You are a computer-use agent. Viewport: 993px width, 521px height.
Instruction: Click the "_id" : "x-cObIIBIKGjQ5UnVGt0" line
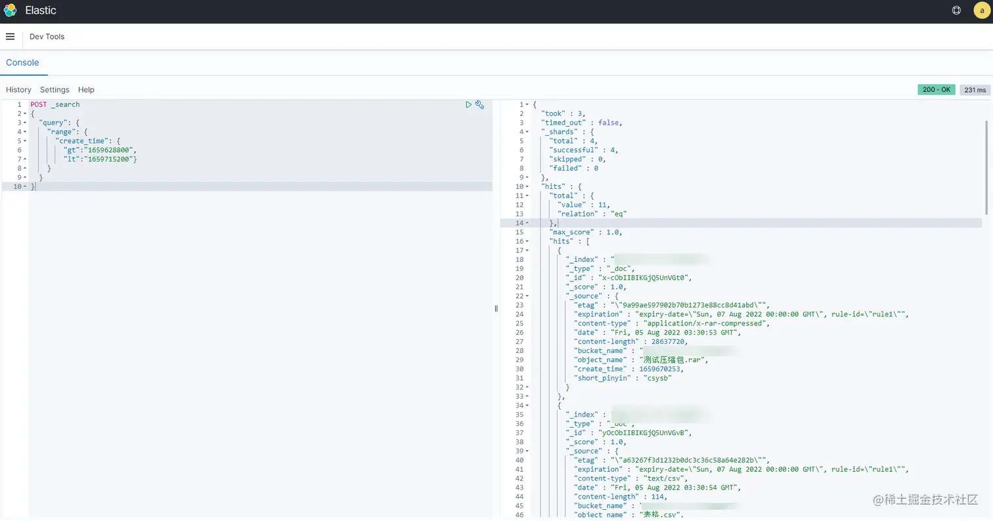click(x=629, y=278)
